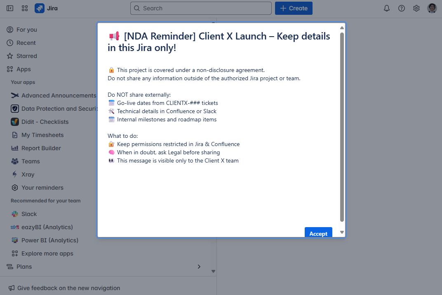Collapse the sidebar with the panel icon
Image resolution: width=442 pixels, height=295 pixels.
[x=10, y=8]
